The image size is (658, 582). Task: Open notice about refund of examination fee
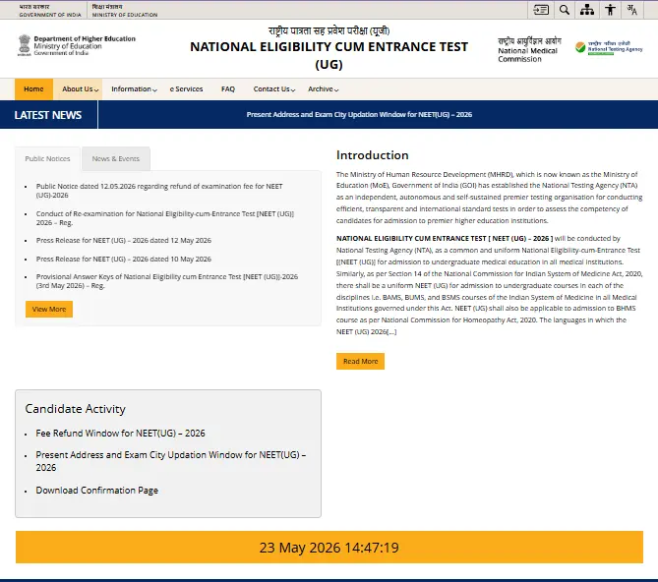coord(159,191)
